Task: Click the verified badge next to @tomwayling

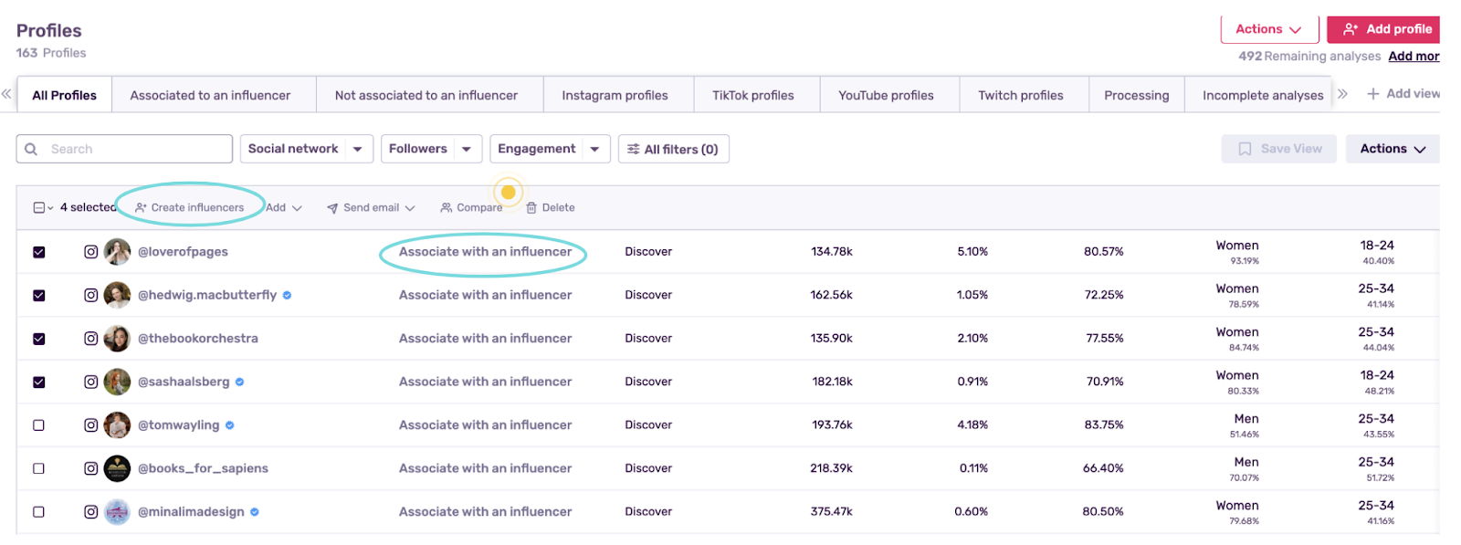Action: (x=230, y=425)
